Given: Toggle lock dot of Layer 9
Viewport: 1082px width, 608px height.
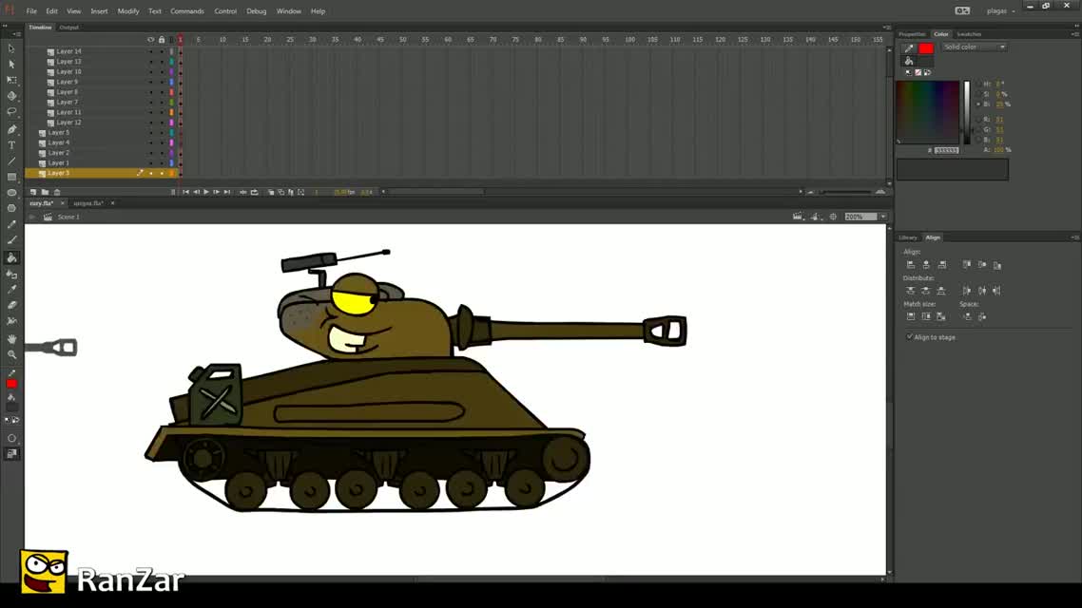Looking at the screenshot, I should [x=162, y=82].
